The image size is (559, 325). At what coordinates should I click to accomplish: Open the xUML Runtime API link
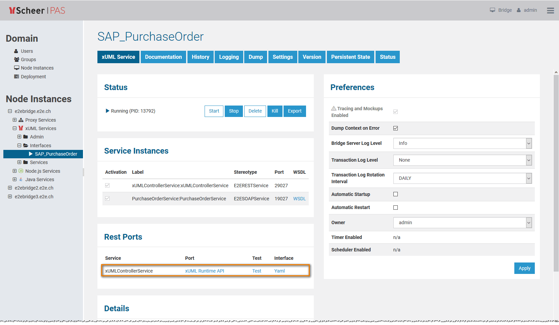click(x=204, y=271)
